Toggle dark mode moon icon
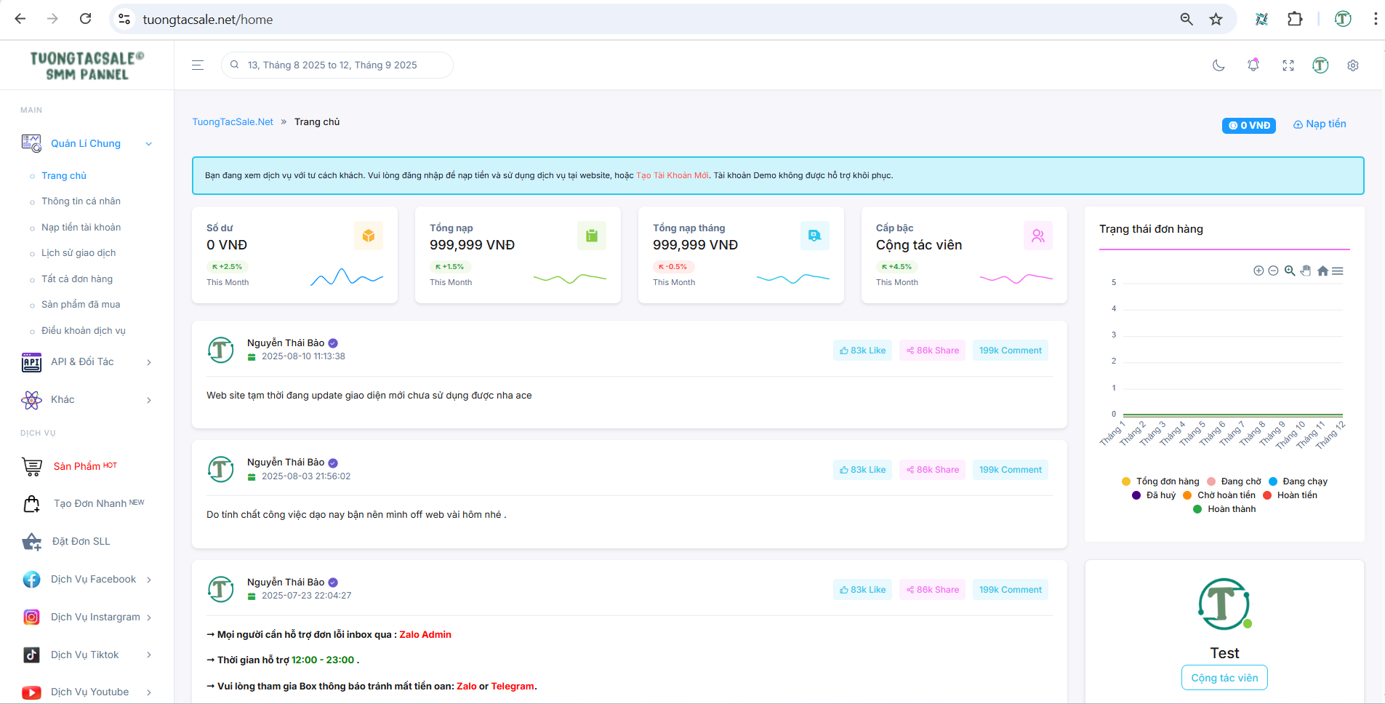This screenshot has width=1385, height=704. [x=1219, y=65]
